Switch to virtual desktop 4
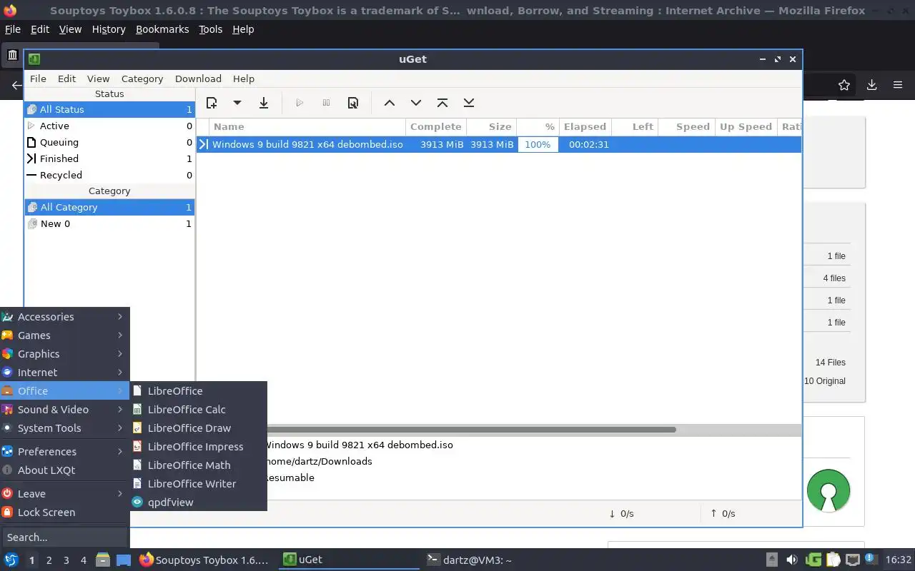The width and height of the screenshot is (915, 571). pos(84,560)
